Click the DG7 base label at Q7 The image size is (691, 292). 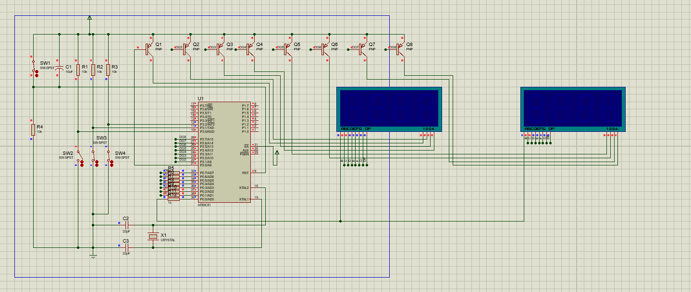pos(355,47)
